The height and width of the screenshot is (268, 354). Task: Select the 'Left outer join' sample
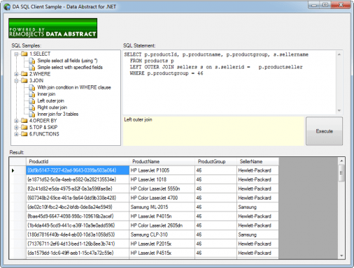(50, 101)
